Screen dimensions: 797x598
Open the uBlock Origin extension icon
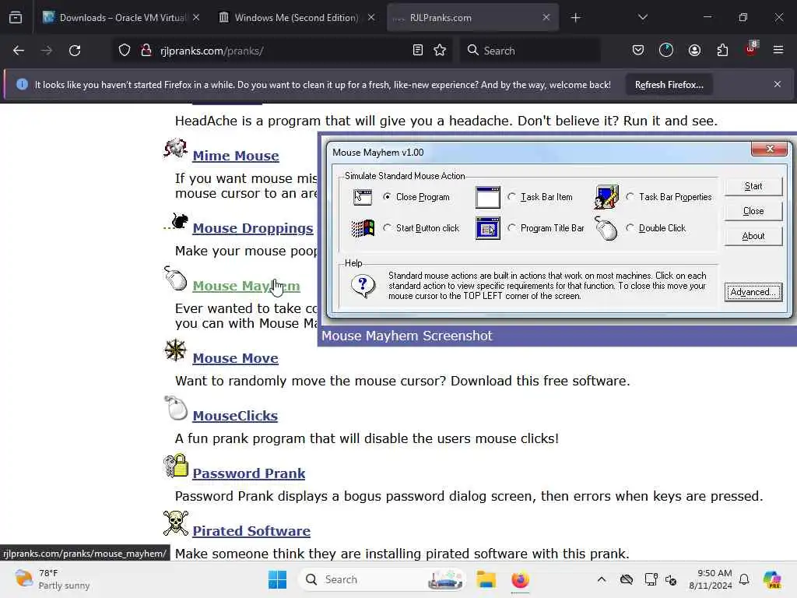(x=751, y=49)
